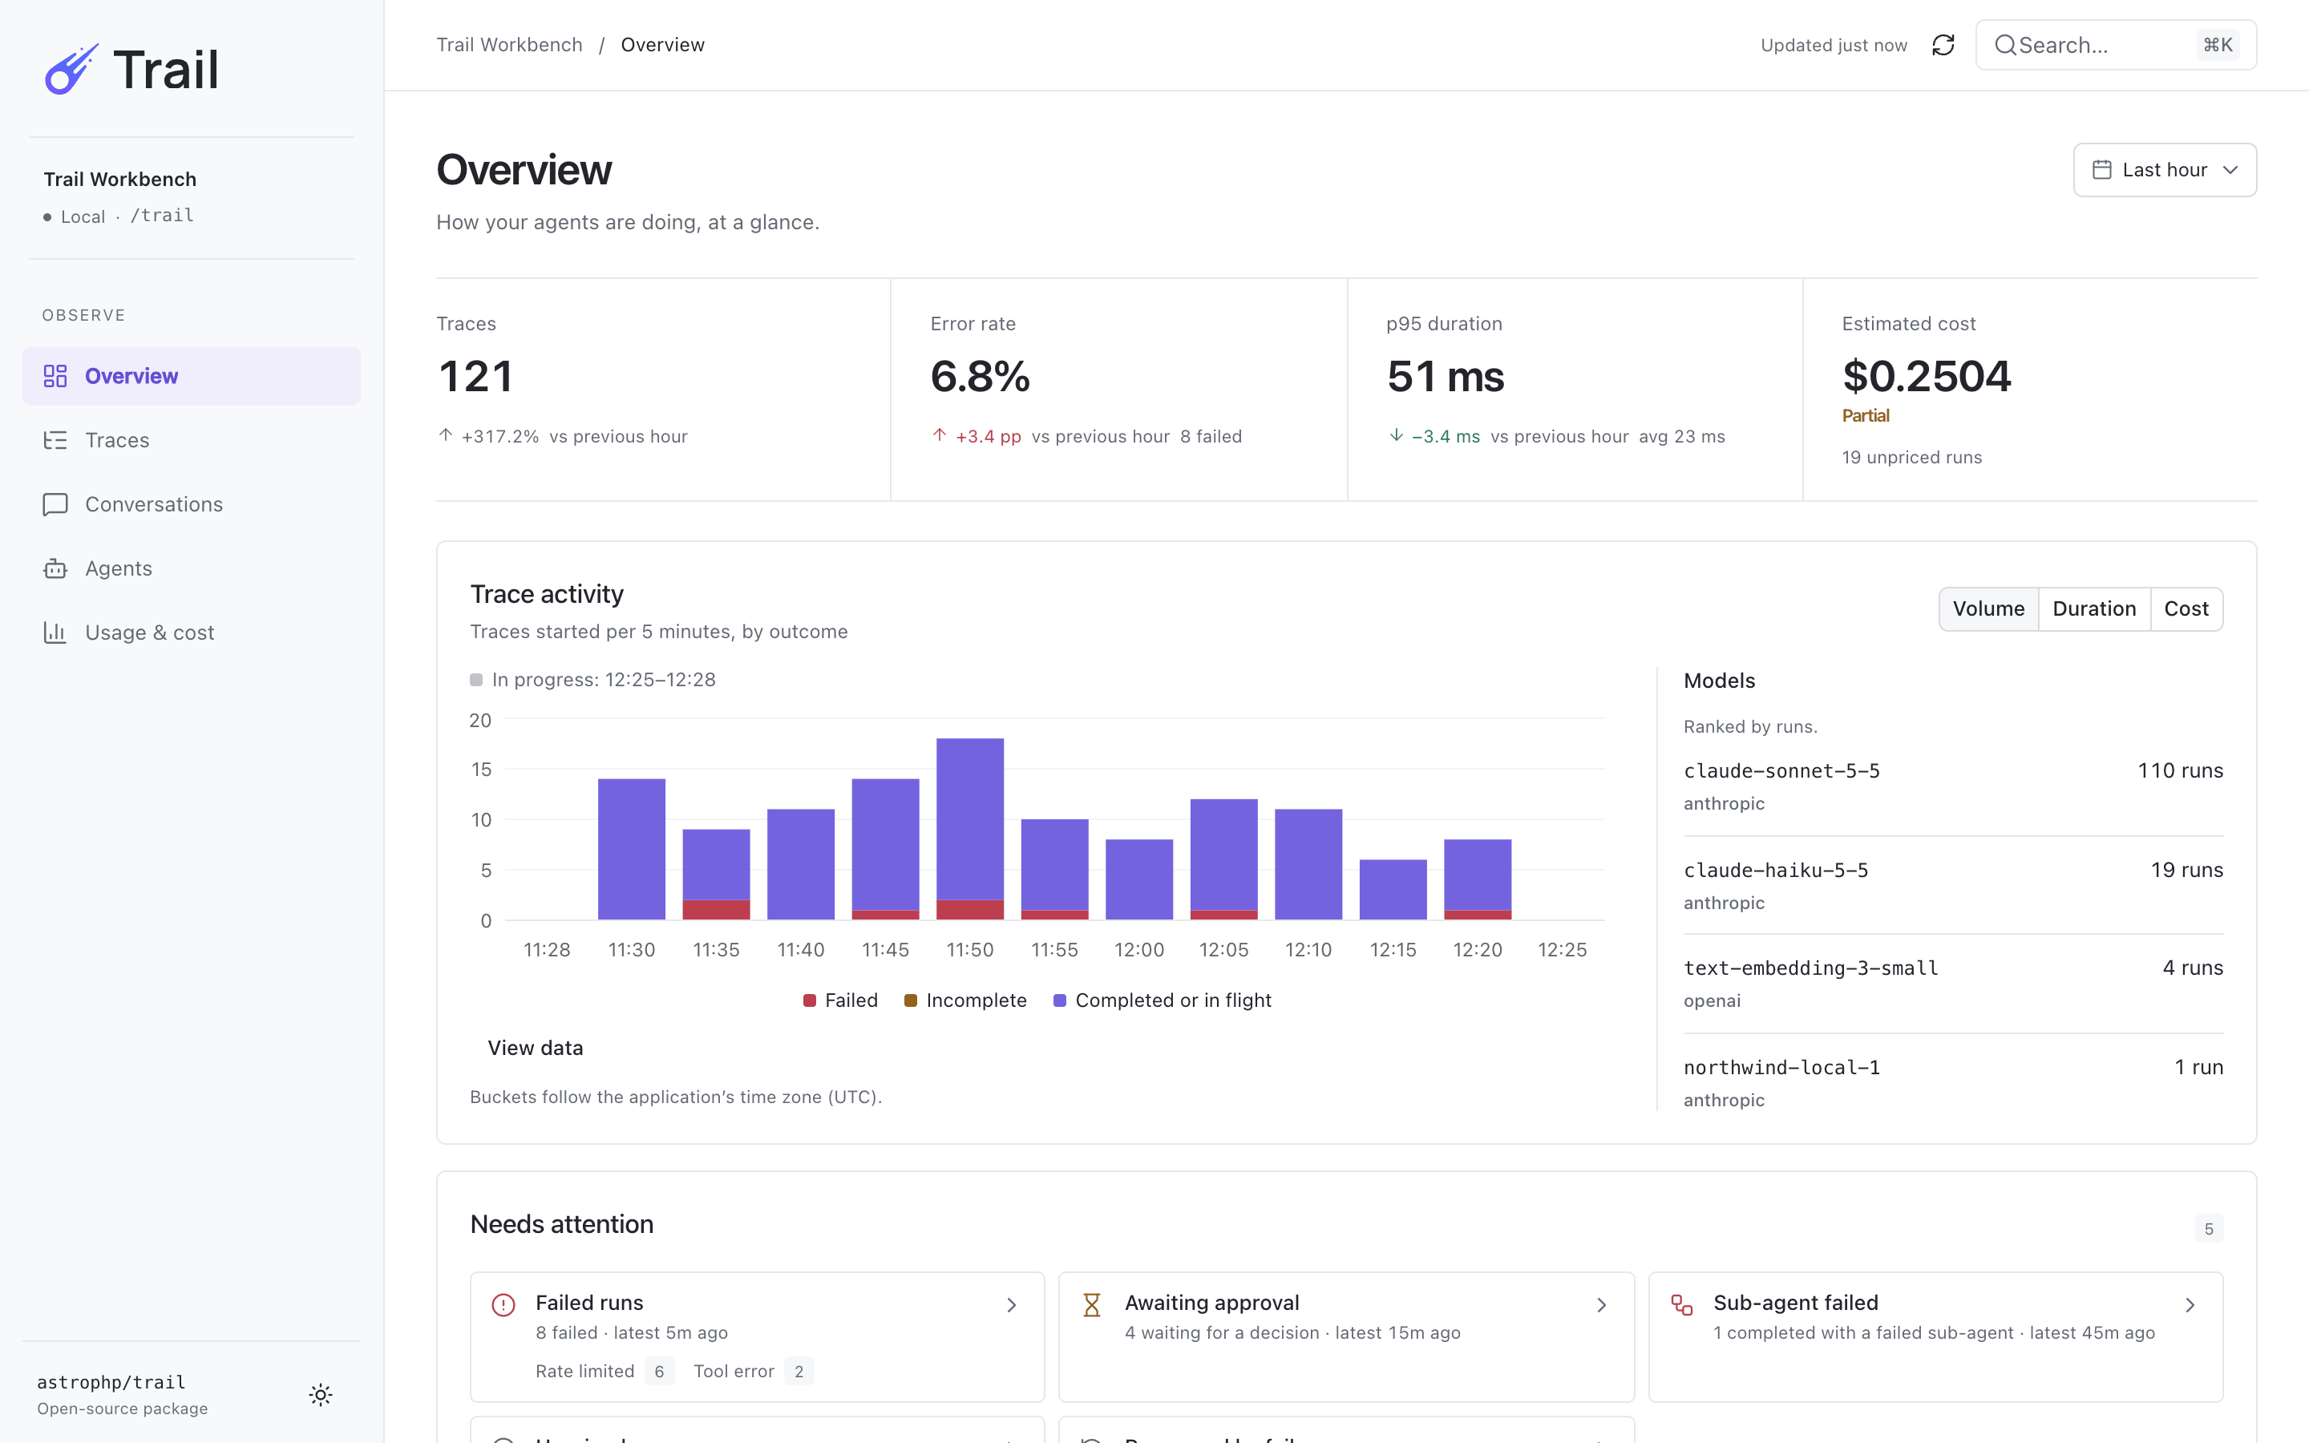The image size is (2309, 1443).
Task: Click the claude-sonnet-5-5 model row
Action: click(x=1952, y=786)
